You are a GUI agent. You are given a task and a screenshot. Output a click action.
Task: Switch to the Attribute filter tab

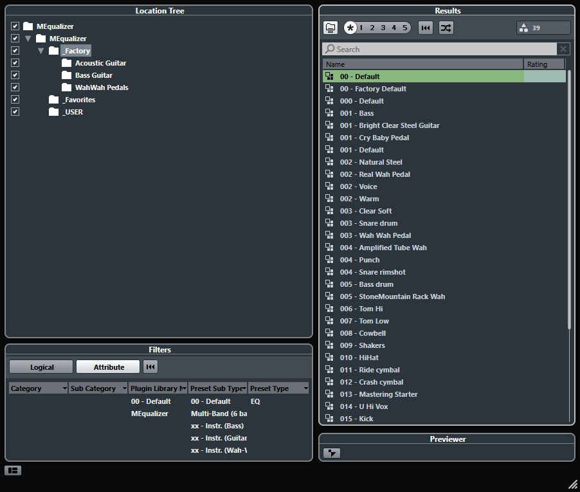(x=108, y=367)
